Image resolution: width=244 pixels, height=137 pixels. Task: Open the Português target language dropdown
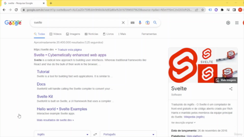[128, 134]
